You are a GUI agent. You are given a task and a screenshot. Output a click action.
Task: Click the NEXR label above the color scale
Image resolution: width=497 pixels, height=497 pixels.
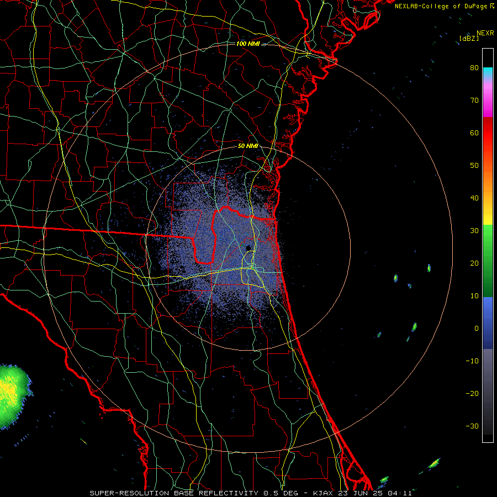(x=485, y=33)
